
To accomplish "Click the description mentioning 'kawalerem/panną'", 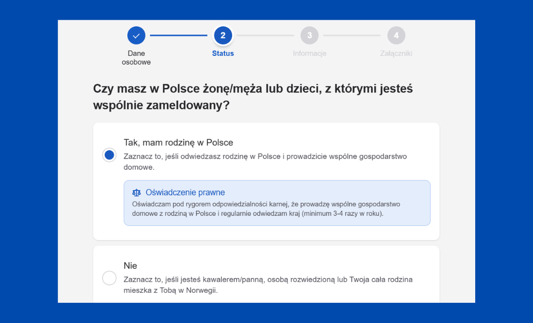I will pos(268,285).
